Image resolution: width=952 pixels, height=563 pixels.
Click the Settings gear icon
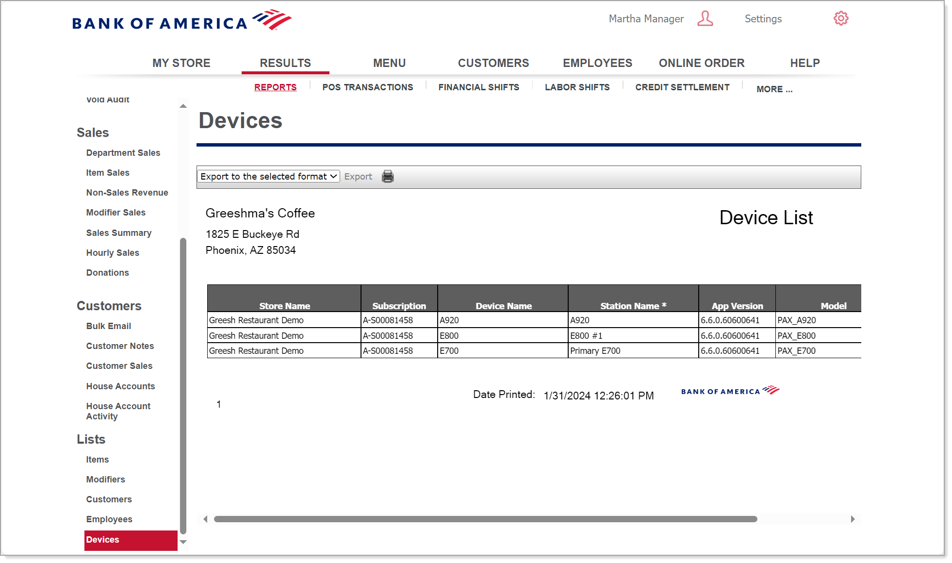pyautogui.click(x=841, y=18)
